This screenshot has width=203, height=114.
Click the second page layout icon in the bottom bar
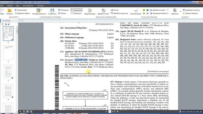(24, 111)
